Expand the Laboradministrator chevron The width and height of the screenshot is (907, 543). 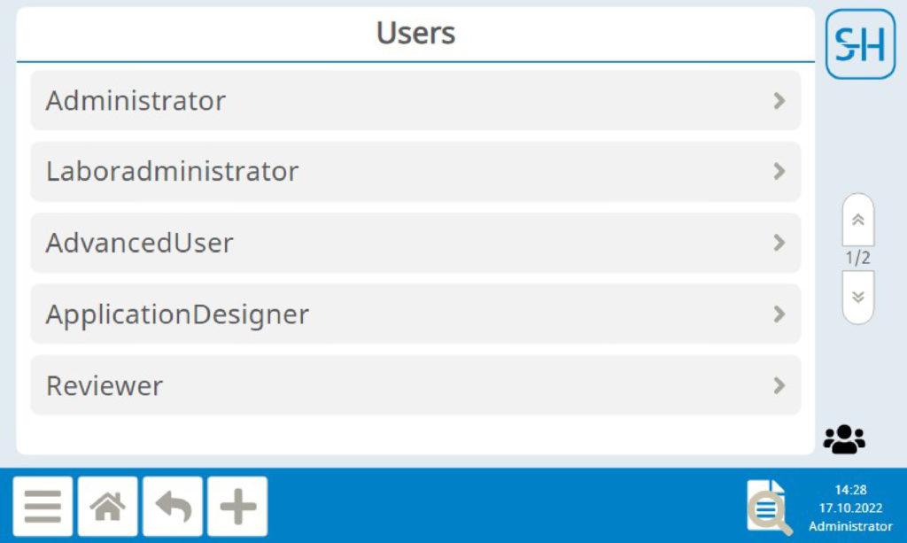(x=779, y=171)
